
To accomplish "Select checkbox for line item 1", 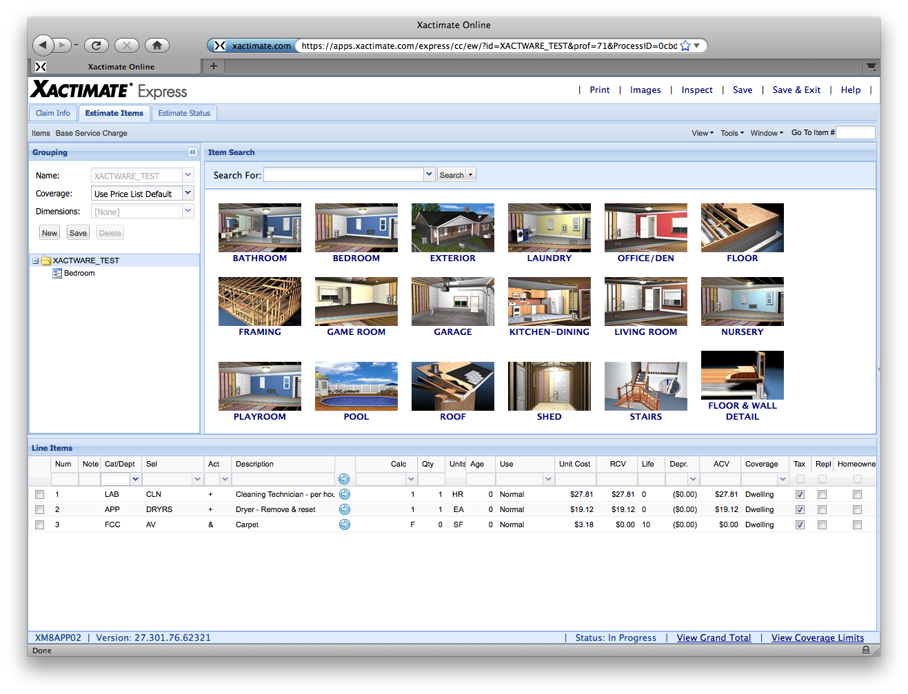I will click(39, 495).
